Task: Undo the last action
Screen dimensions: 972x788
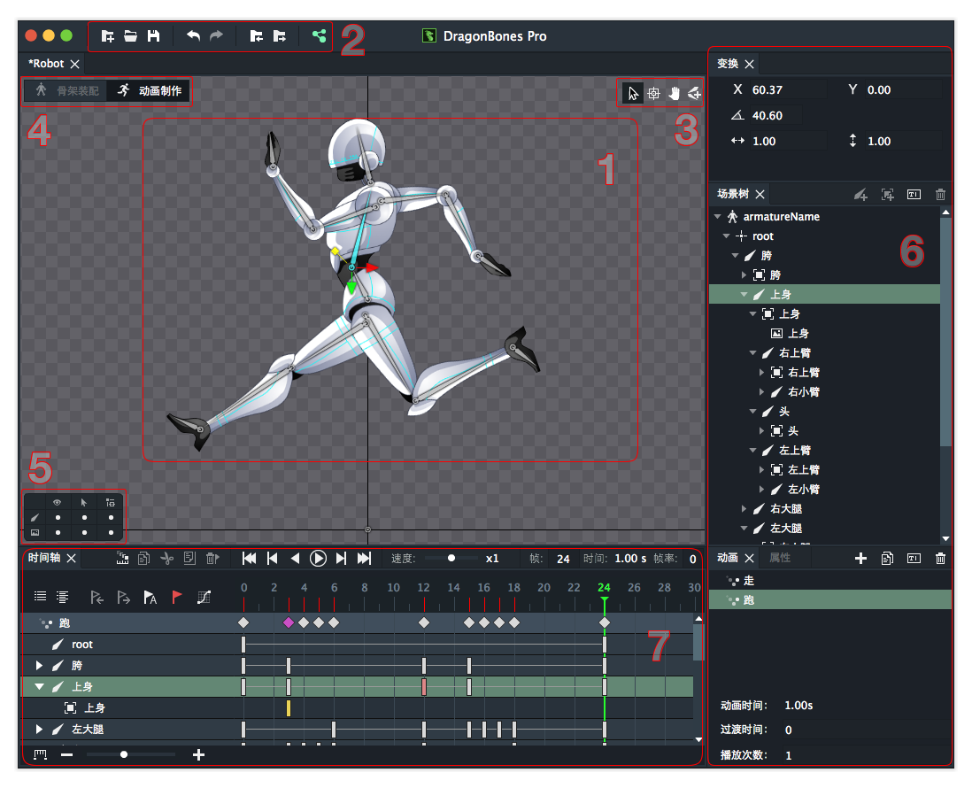Action: pyautogui.click(x=193, y=36)
